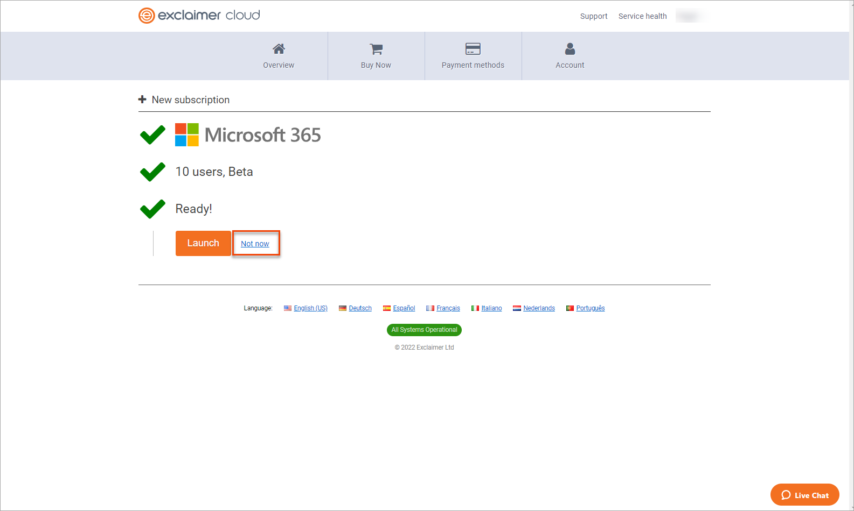Click the green checkmark next to Ready!
The height and width of the screenshot is (511, 854).
[152, 209]
